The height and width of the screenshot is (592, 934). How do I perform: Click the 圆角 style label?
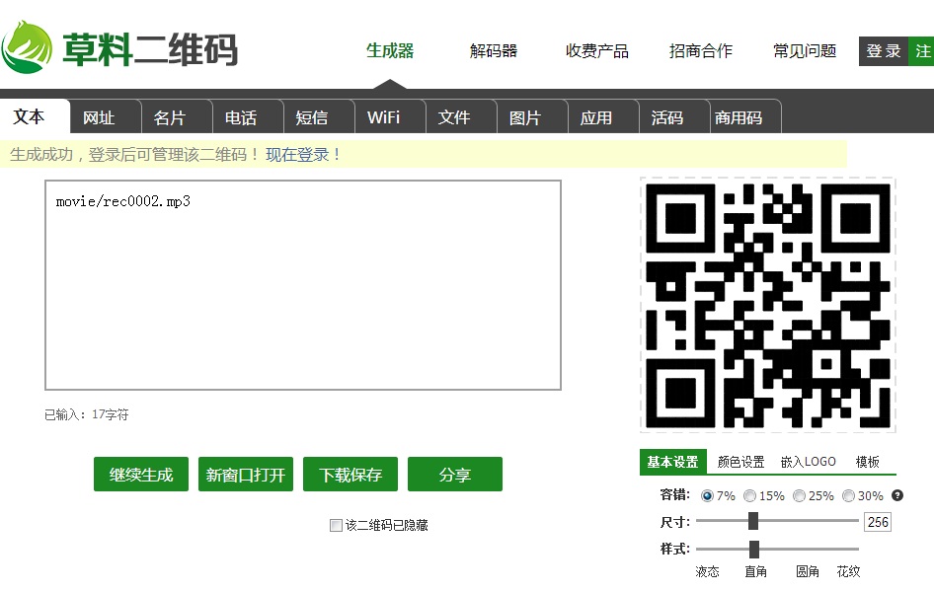(807, 571)
